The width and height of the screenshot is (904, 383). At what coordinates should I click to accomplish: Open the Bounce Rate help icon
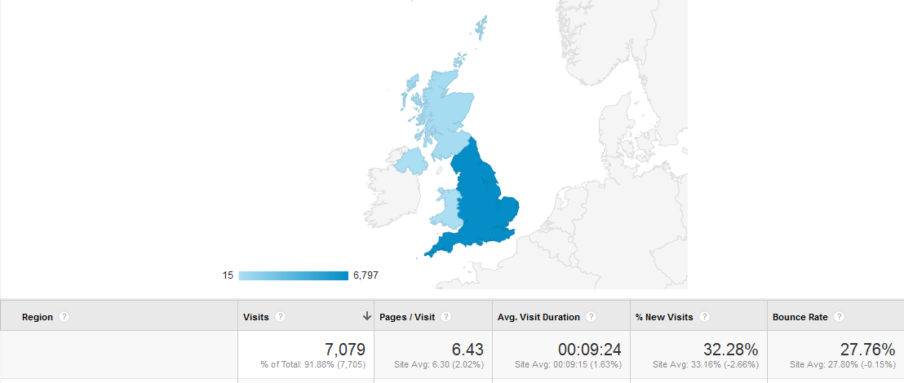[840, 317]
